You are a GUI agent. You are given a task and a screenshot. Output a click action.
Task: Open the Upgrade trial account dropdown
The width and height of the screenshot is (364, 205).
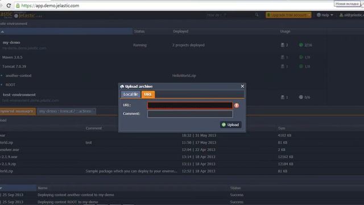tap(288, 15)
